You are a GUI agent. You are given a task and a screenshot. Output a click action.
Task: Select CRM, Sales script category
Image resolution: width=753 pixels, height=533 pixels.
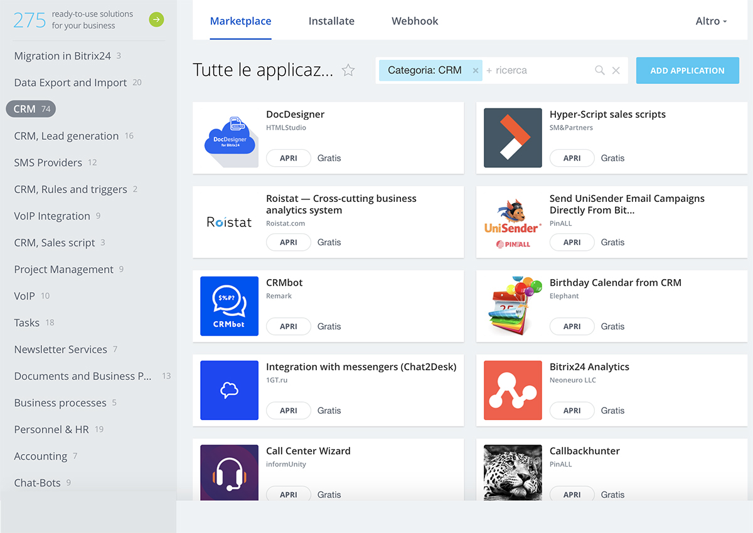[x=59, y=243]
